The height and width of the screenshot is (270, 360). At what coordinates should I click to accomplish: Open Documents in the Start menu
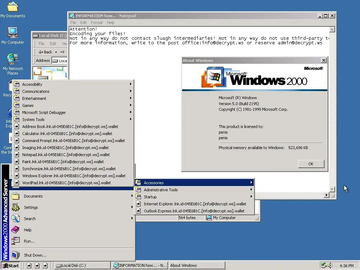pyautogui.click(x=72, y=196)
